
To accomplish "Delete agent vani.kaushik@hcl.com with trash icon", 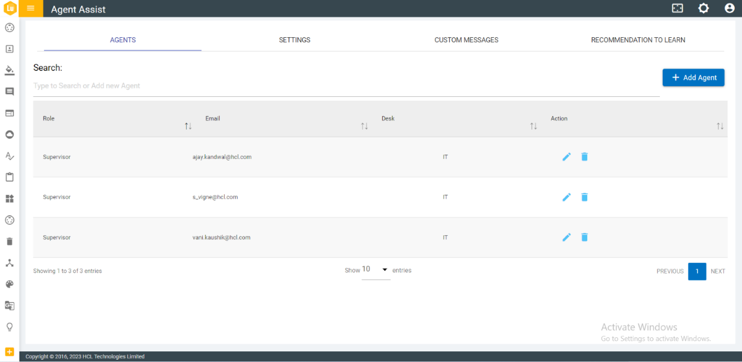I will click(584, 237).
